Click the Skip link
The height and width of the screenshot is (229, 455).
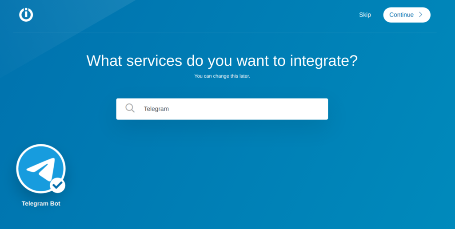point(365,15)
